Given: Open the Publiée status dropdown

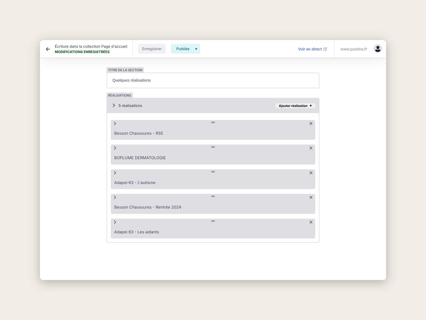Looking at the screenshot, I should coord(186,49).
